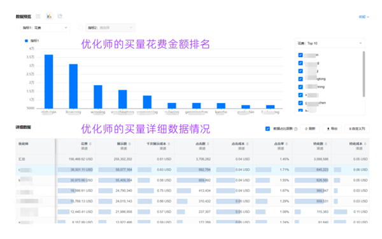Screen dimensions: 382x239
Task: Sort table by 点击数 column sort icon
Action: pos(208,144)
